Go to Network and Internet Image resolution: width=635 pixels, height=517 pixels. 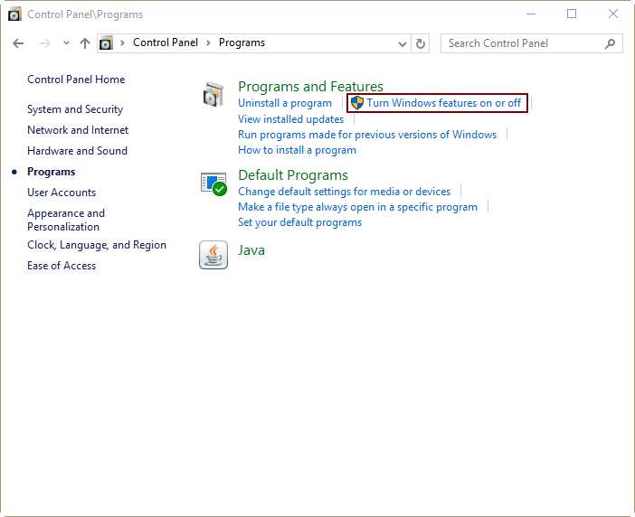(78, 130)
